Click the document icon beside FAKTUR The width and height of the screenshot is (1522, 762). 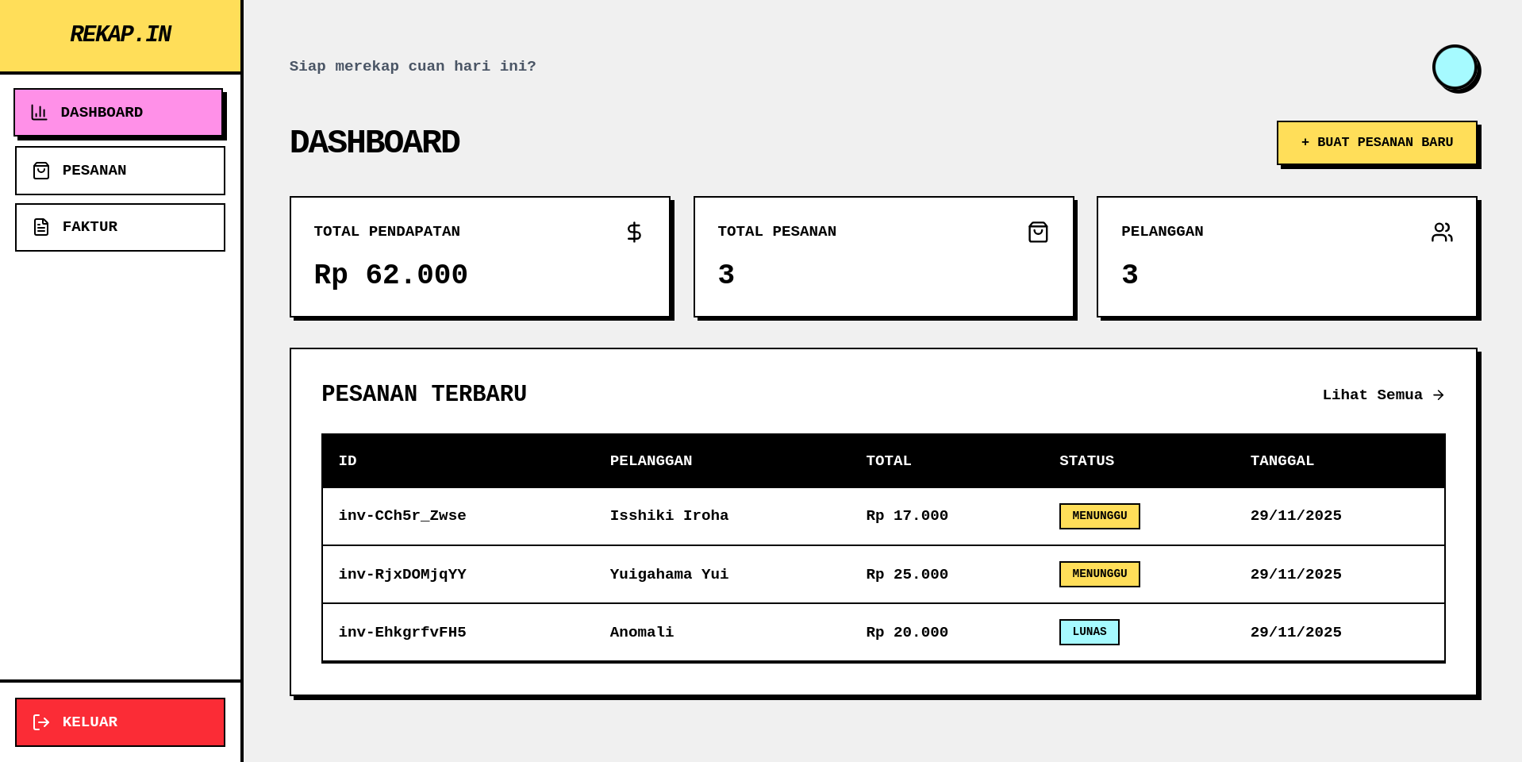pyautogui.click(x=40, y=226)
